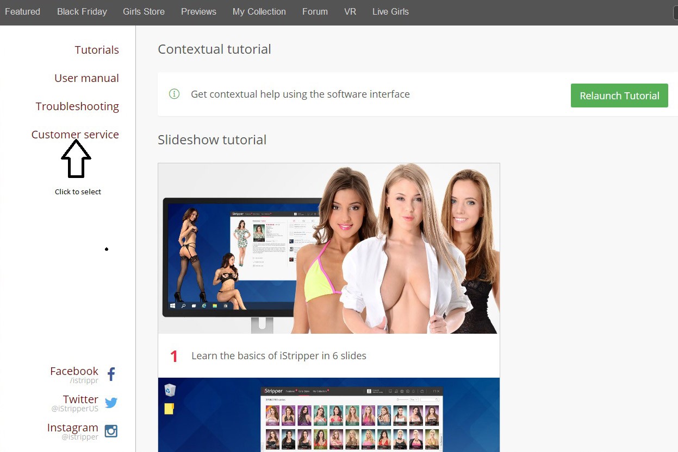
Task: Open the User manual link
Action: click(86, 78)
